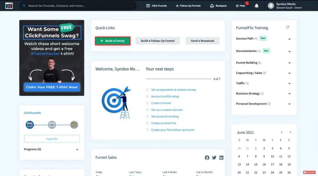
Task: Click Send a Broadcast button
Action: point(202,41)
